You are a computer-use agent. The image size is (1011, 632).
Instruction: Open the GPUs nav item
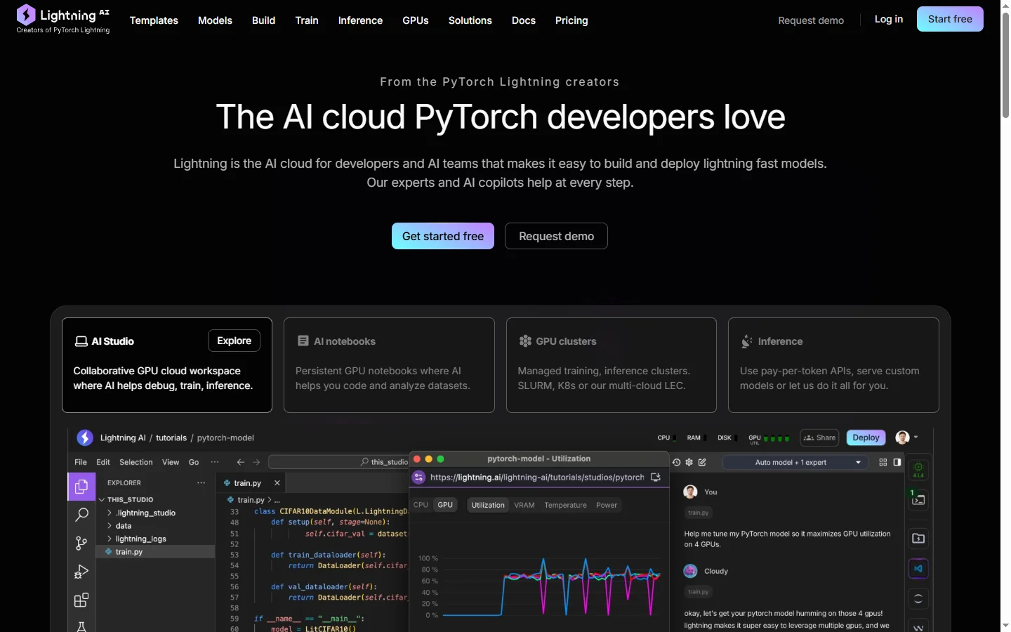click(416, 20)
